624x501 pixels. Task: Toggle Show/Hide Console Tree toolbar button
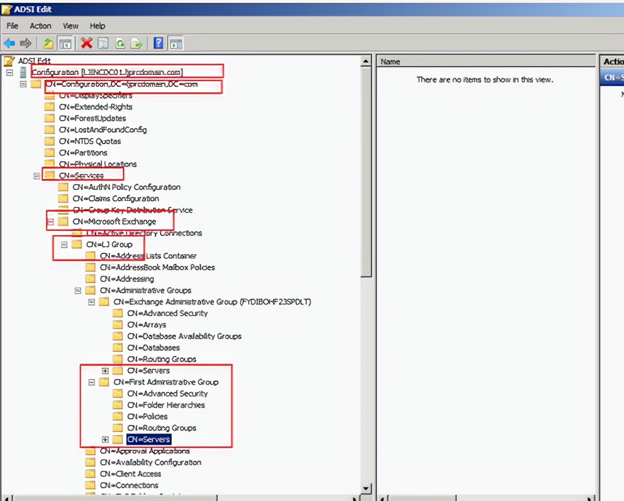[x=65, y=43]
